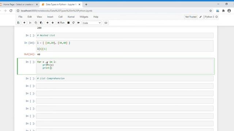
Task: Interrupt the kernel with the stop icon
Action: point(68,23)
